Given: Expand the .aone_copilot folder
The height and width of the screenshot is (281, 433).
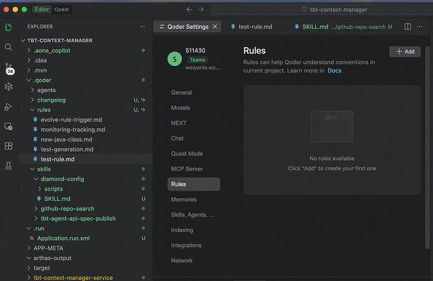Looking at the screenshot, I should point(29,51).
